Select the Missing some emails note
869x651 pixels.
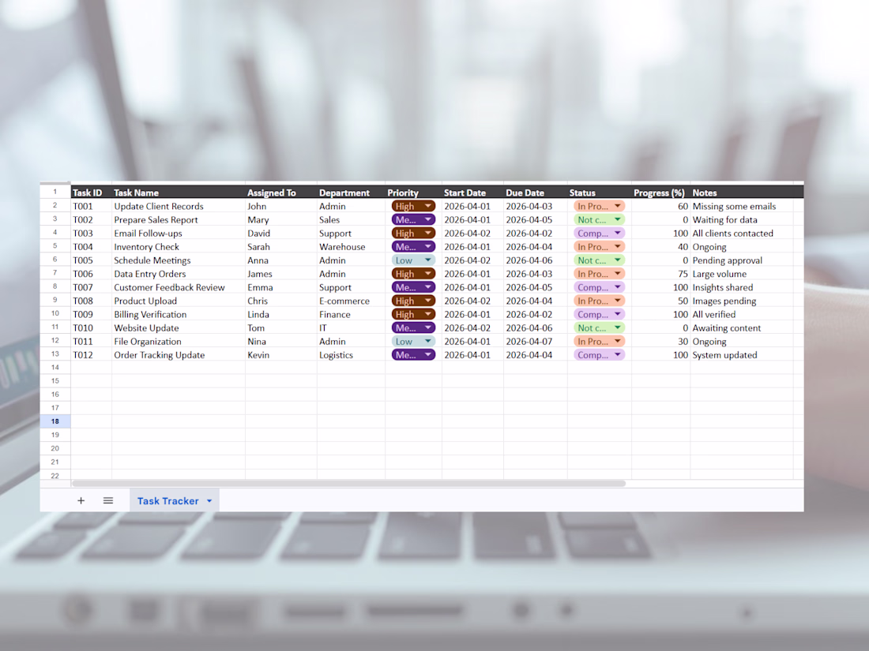pyautogui.click(x=743, y=206)
